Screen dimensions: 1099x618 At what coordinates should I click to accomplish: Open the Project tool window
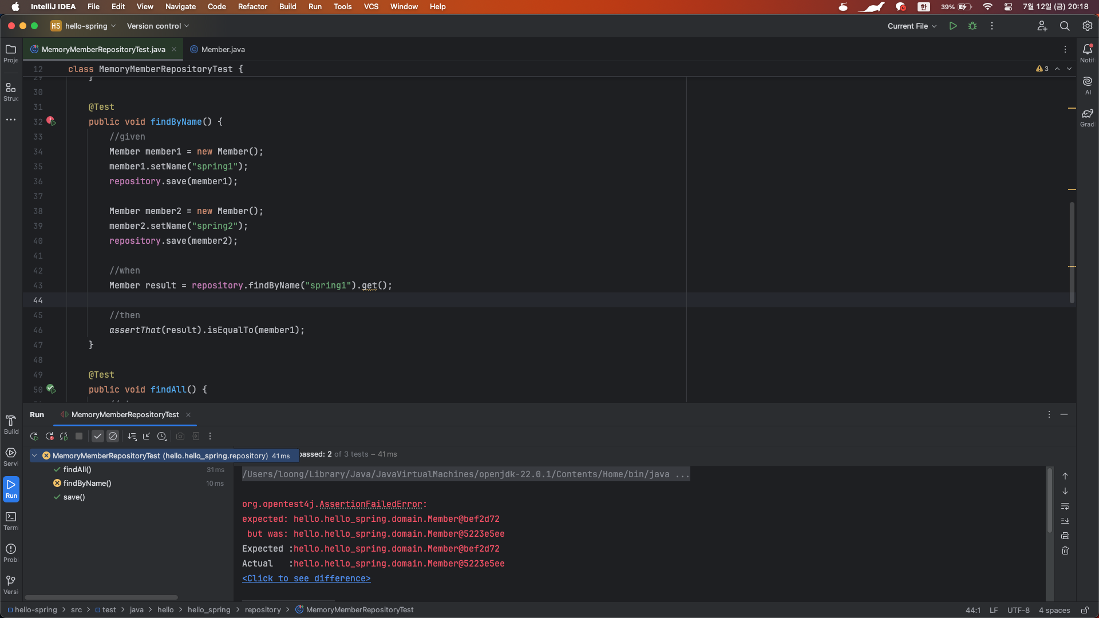[11, 53]
